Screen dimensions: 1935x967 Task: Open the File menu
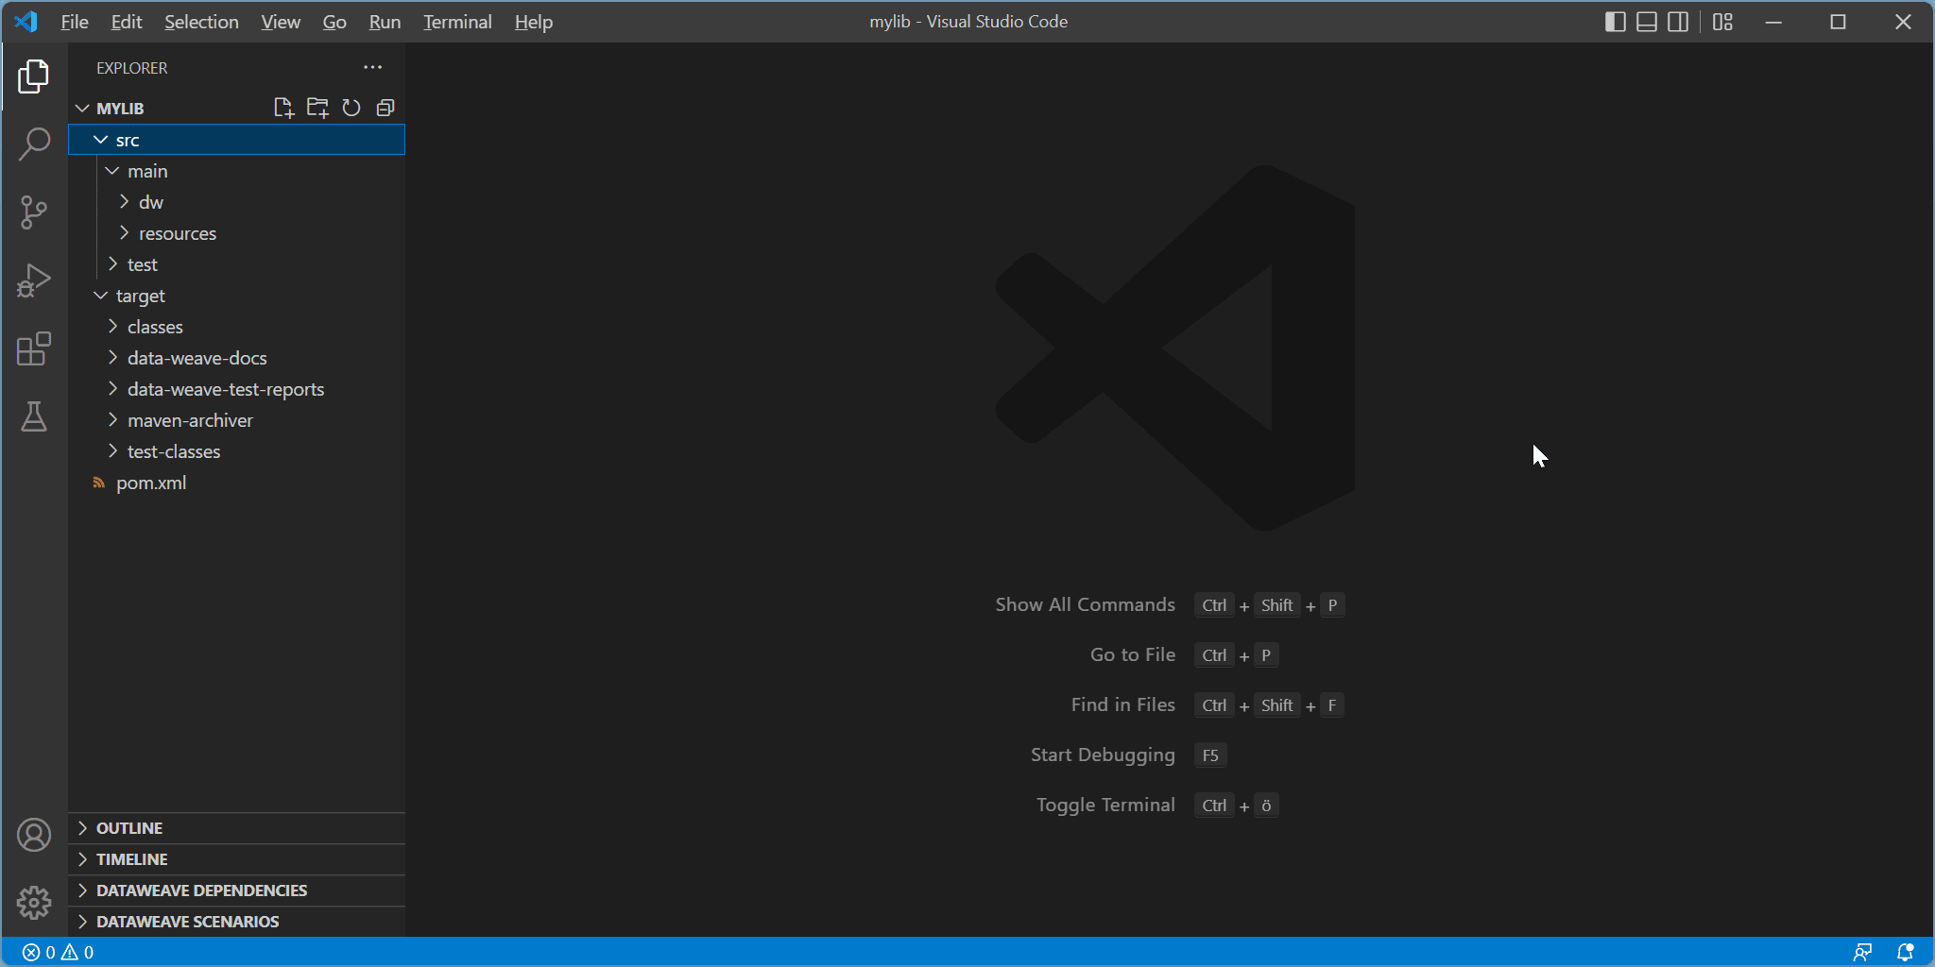pyautogui.click(x=75, y=22)
